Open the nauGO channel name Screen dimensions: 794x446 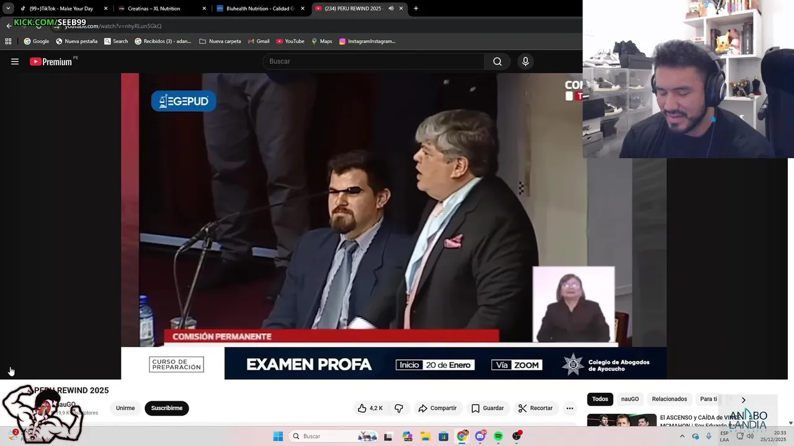[65, 404]
